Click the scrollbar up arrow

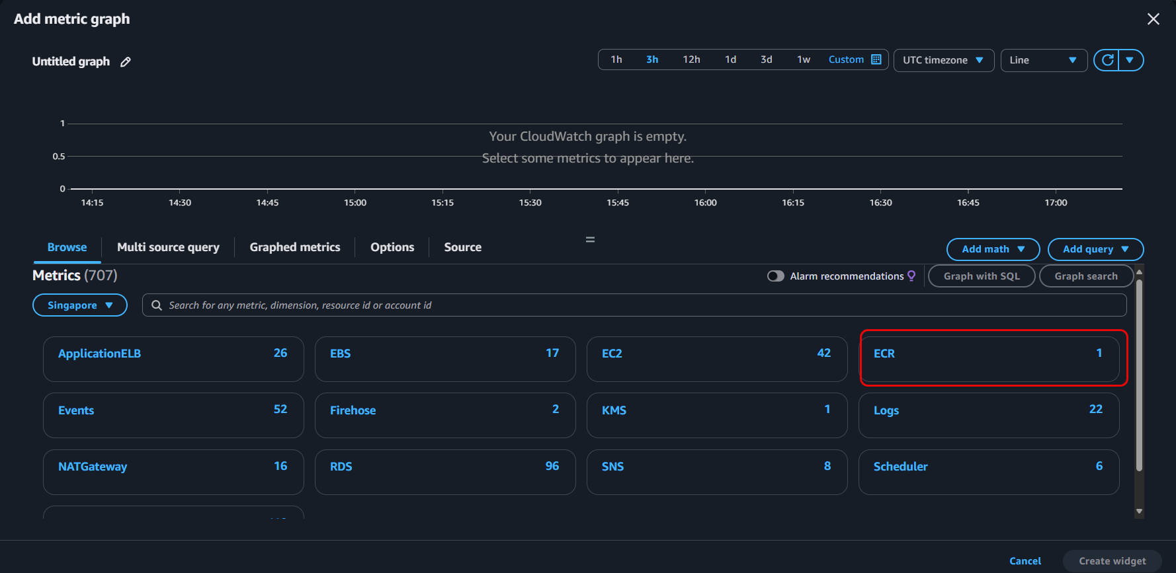click(1139, 272)
